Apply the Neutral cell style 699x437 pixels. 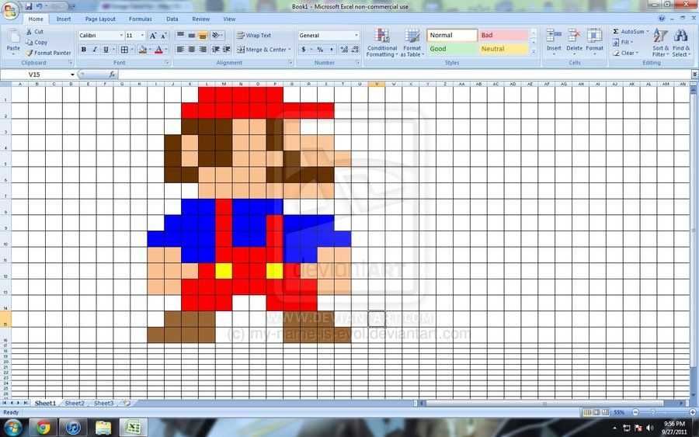tap(503, 49)
